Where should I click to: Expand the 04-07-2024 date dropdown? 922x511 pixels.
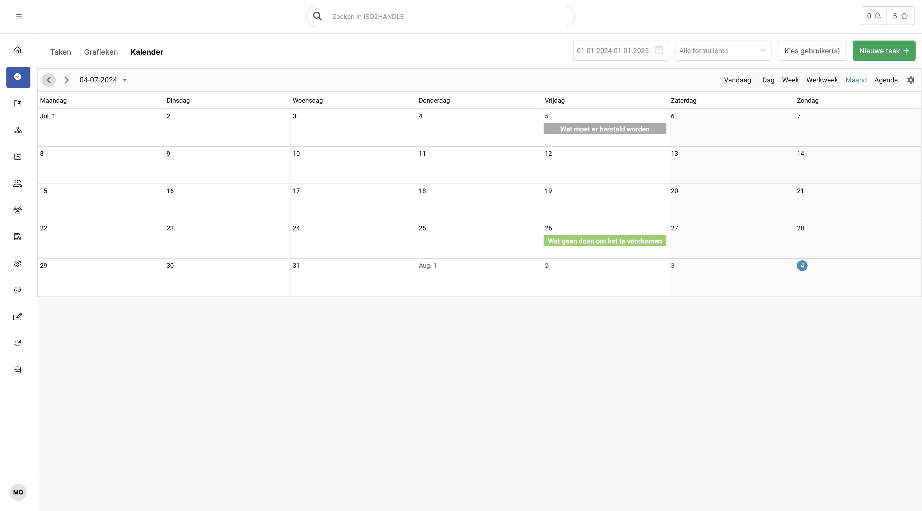[103, 80]
